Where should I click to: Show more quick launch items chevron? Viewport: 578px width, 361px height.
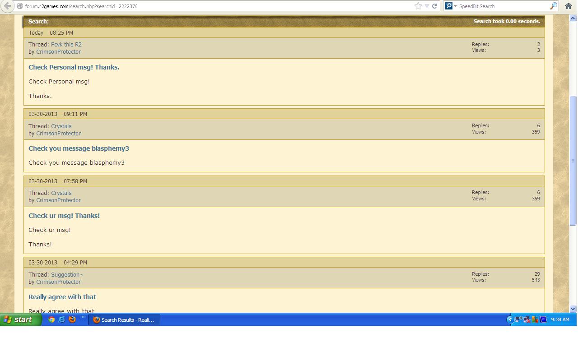[x=83, y=318]
